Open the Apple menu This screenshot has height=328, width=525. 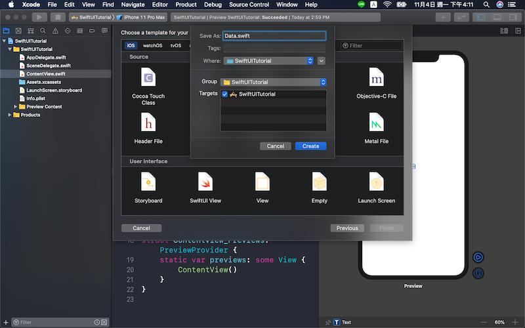click(11, 5)
